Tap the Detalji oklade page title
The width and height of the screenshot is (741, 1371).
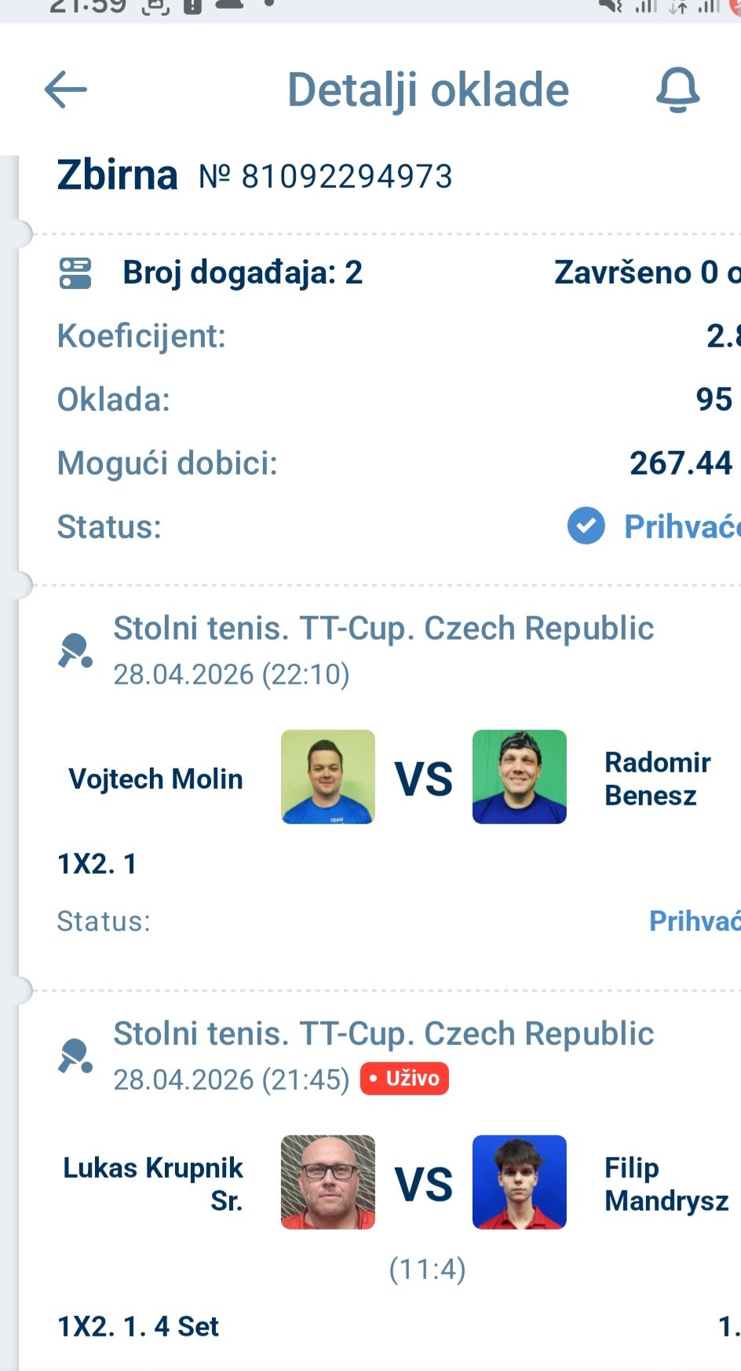tap(428, 90)
